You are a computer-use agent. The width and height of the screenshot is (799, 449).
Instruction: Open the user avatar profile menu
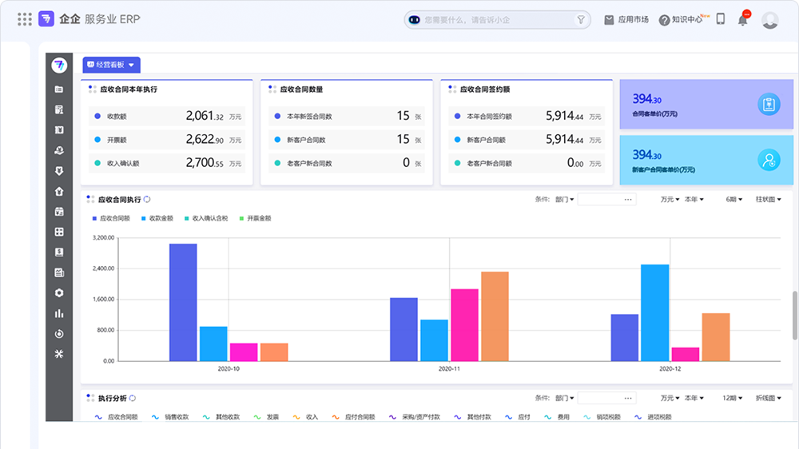tap(769, 20)
